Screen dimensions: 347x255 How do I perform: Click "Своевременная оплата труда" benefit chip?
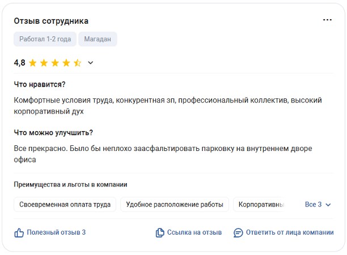[65, 205]
